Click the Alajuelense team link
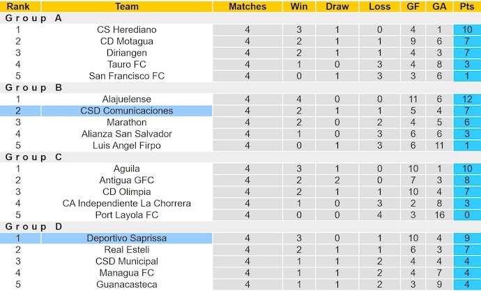Image resolution: width=481 pixels, height=291 pixels. pos(127,100)
